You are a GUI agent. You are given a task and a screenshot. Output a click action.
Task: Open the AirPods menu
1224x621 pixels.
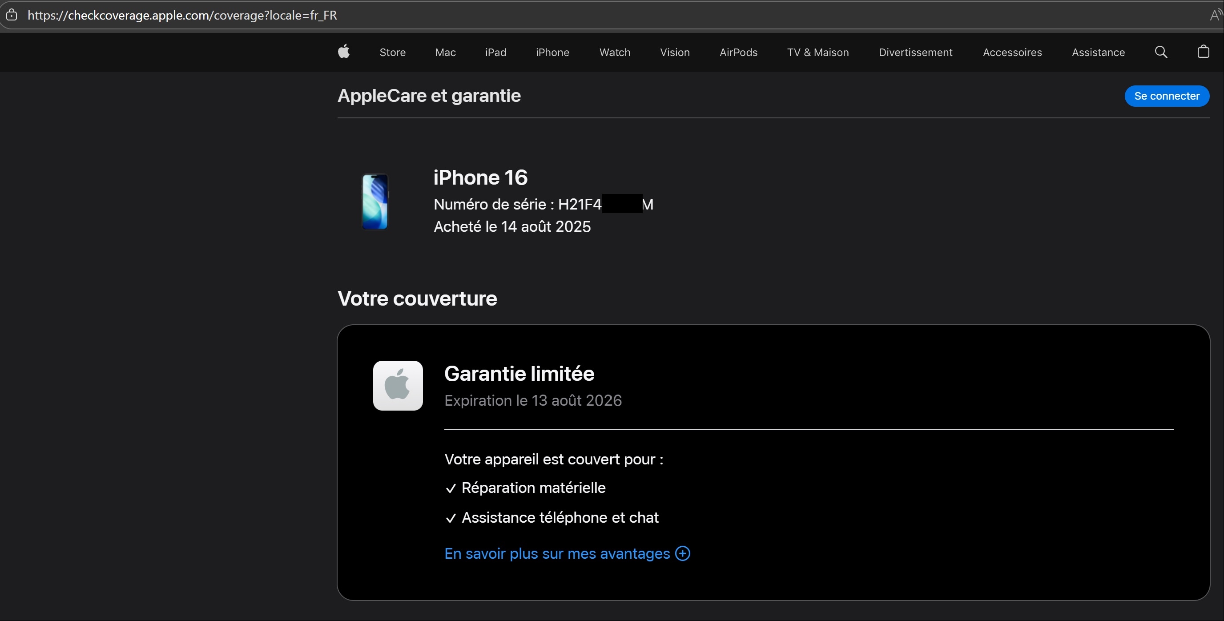tap(738, 52)
